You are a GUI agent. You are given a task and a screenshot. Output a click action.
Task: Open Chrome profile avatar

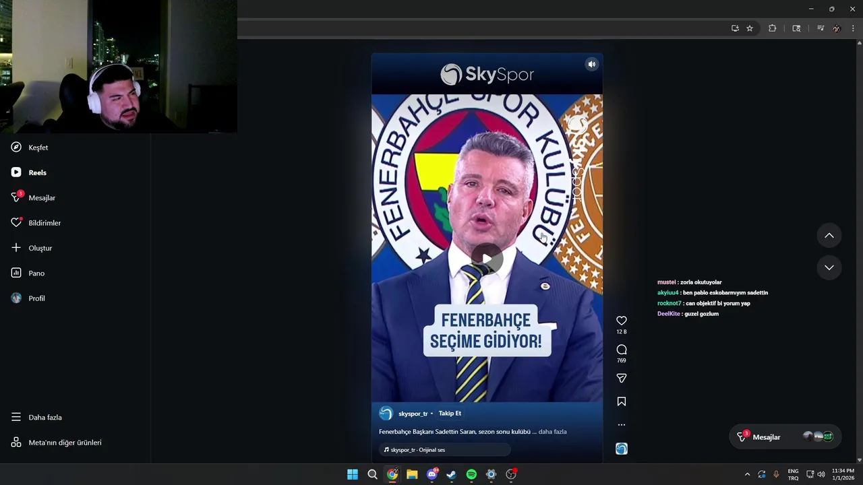coord(837,28)
